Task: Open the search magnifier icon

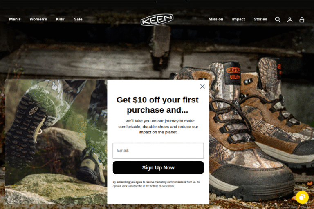Action: point(278,20)
